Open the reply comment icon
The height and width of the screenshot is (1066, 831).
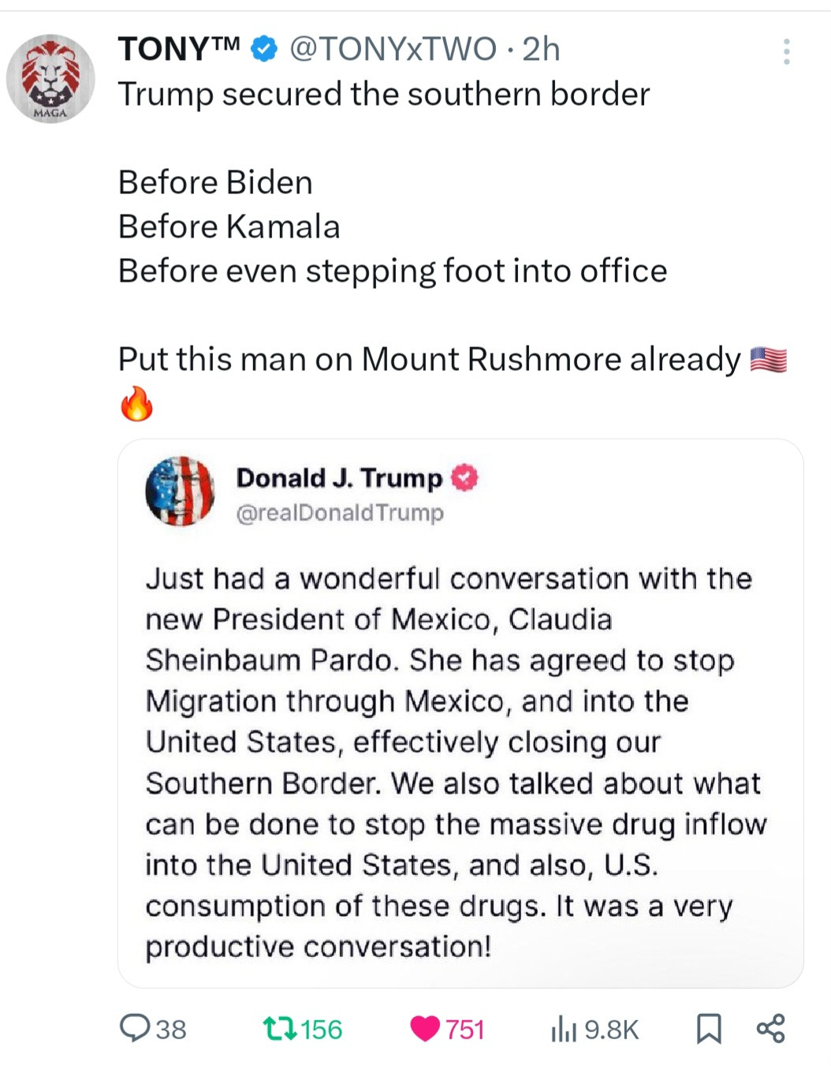click(x=134, y=1028)
